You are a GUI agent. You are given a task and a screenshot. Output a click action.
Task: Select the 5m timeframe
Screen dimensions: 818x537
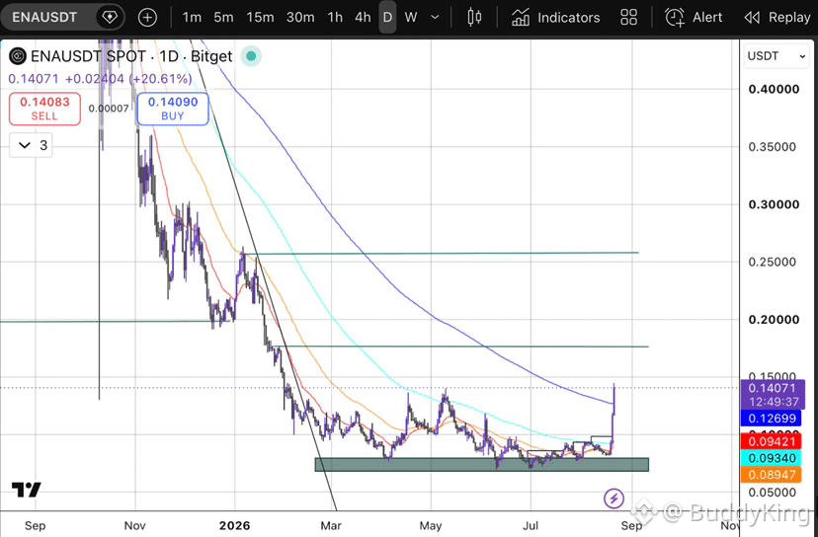[x=223, y=18]
